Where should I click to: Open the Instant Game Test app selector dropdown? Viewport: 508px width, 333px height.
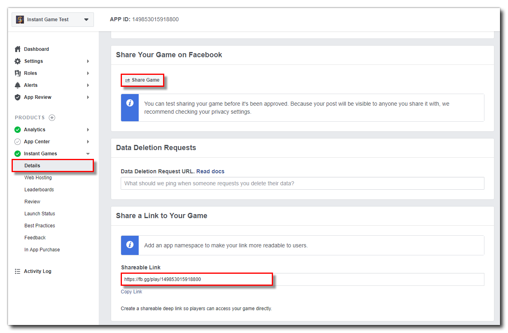[x=53, y=19]
